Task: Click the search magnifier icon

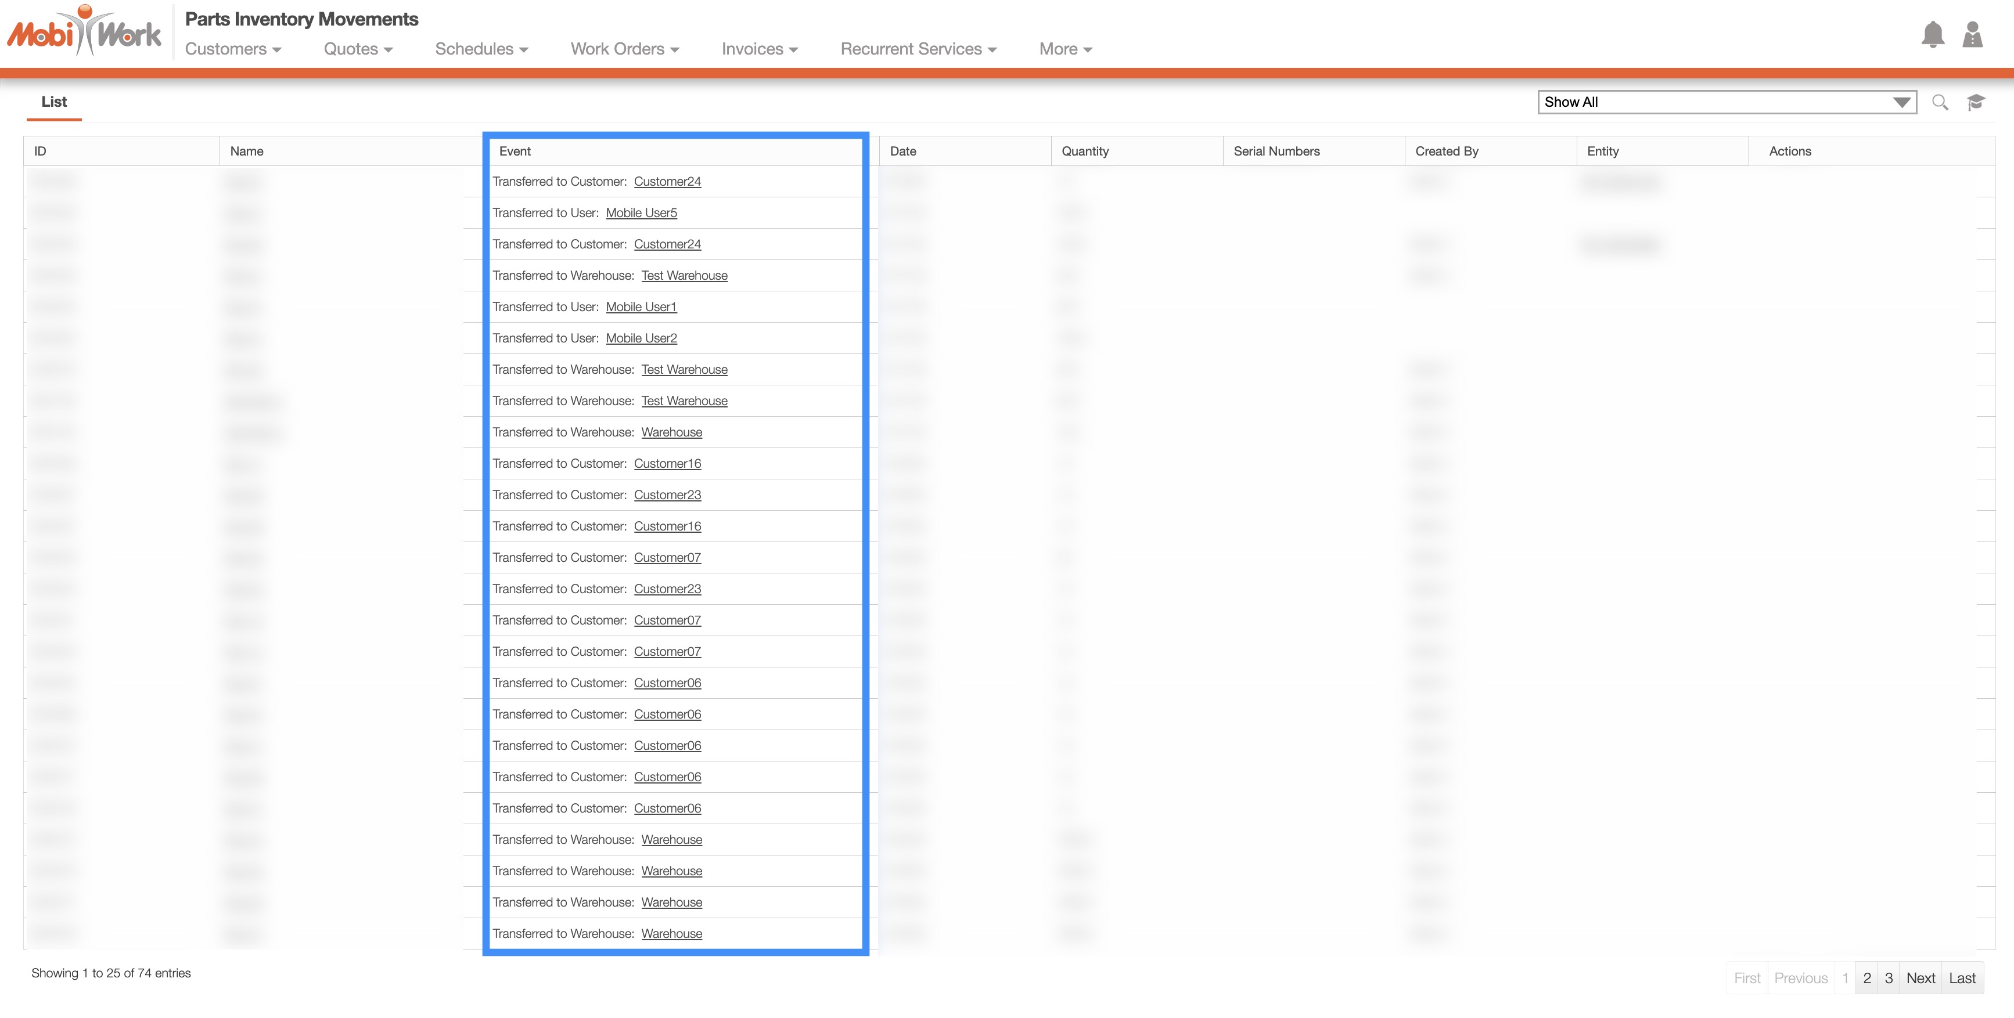Action: 1939,102
